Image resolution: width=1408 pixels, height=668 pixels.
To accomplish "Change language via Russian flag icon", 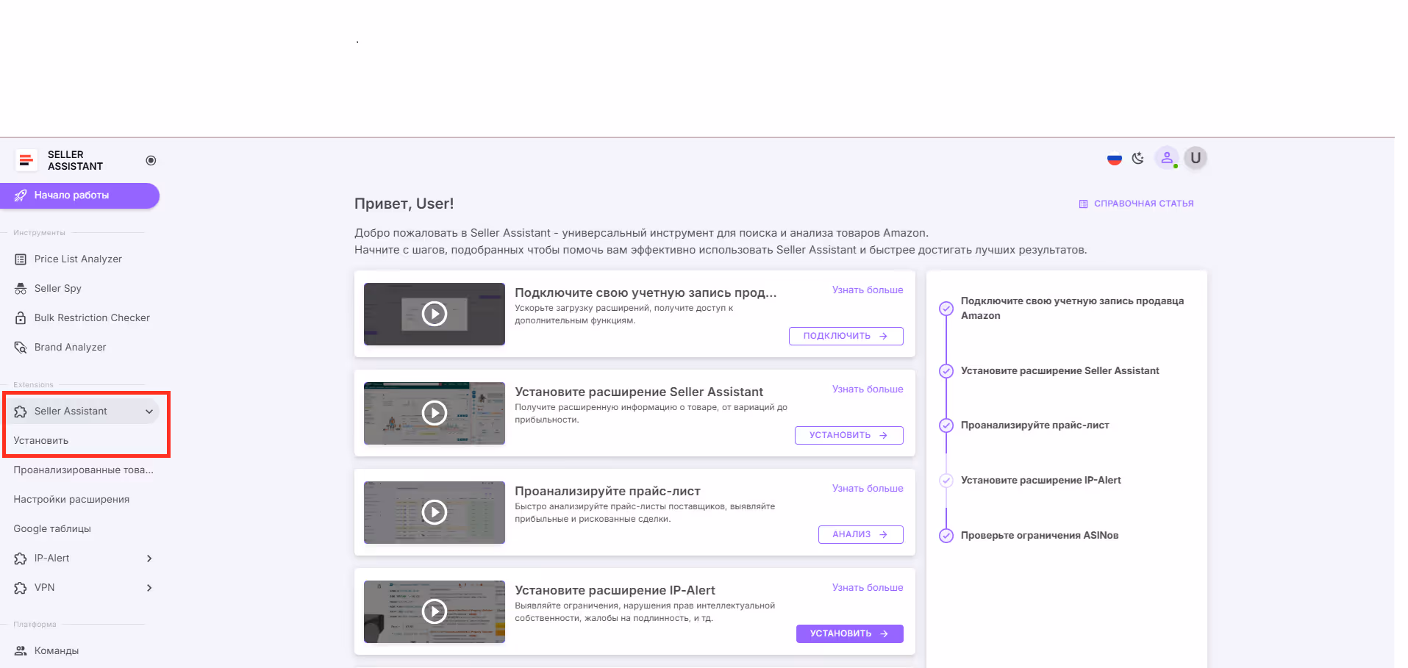I will tap(1115, 158).
